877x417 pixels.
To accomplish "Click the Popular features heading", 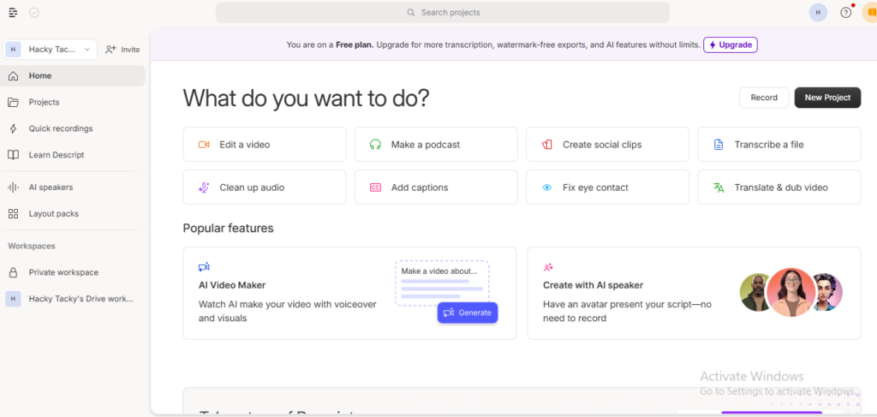I will coord(228,228).
